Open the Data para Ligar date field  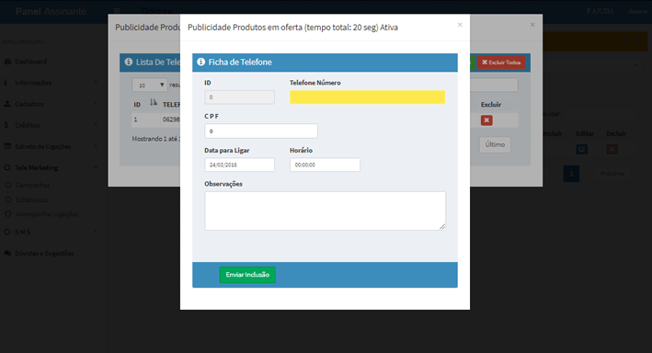click(239, 165)
